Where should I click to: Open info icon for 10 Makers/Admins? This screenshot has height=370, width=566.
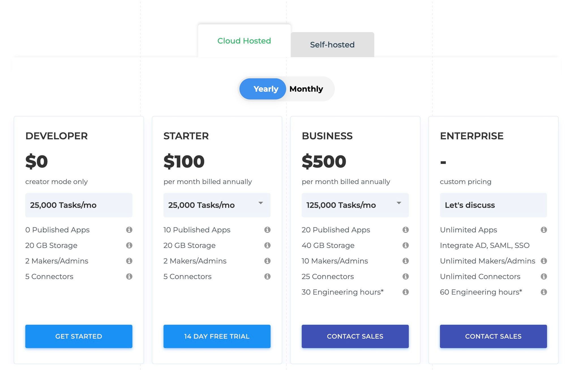tap(406, 261)
